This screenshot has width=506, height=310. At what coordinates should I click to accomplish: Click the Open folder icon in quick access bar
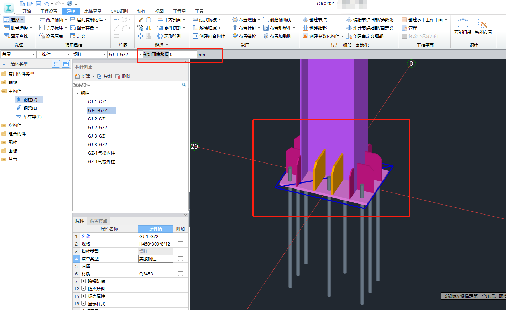(30, 4)
